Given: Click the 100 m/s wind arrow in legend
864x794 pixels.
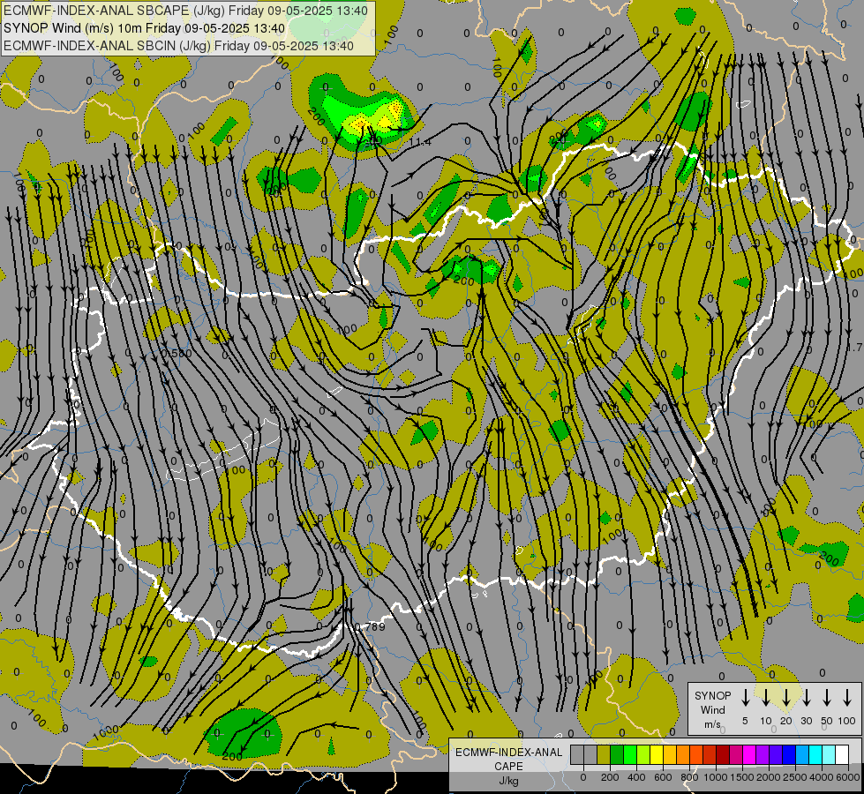Looking at the screenshot, I should [847, 697].
